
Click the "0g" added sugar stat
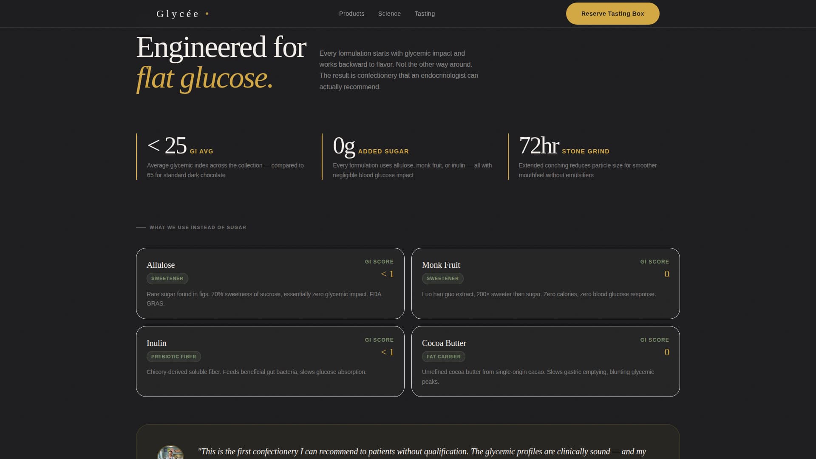pyautogui.click(x=344, y=146)
